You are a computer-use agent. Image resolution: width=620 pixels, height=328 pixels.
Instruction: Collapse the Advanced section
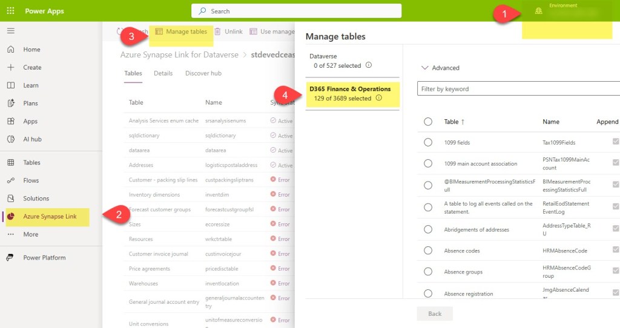[426, 68]
